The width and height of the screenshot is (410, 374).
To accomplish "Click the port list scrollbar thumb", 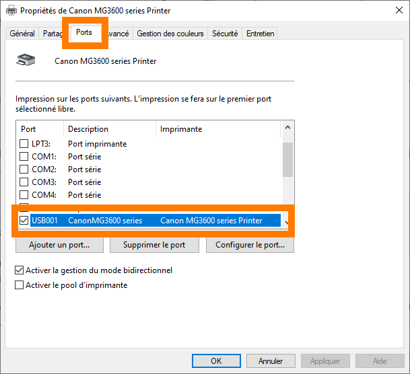I will [x=287, y=159].
